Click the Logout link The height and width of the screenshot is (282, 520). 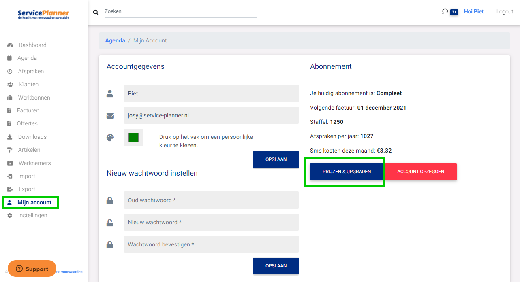[x=505, y=11]
